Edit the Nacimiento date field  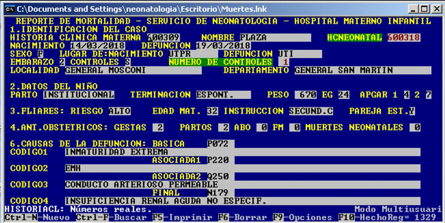(98, 46)
